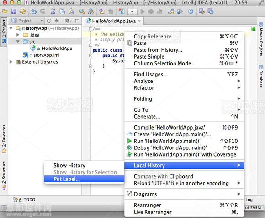265x218 pixels.
Task: Click the green inspection status square
Action: click(x=253, y=29)
